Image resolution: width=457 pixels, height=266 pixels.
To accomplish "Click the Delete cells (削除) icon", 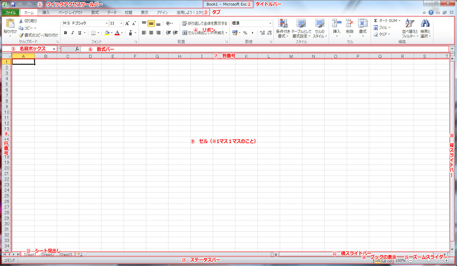I will coord(350,24).
